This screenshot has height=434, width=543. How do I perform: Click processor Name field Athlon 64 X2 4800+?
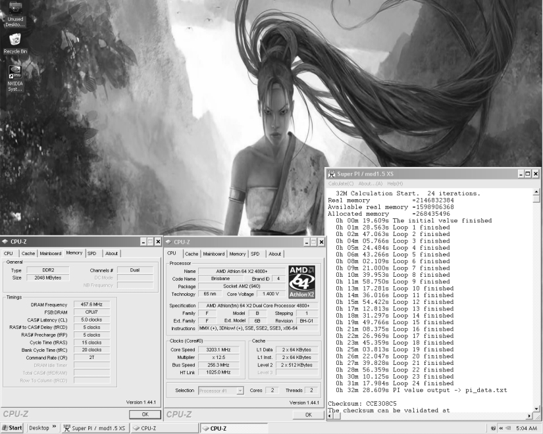pyautogui.click(x=242, y=272)
